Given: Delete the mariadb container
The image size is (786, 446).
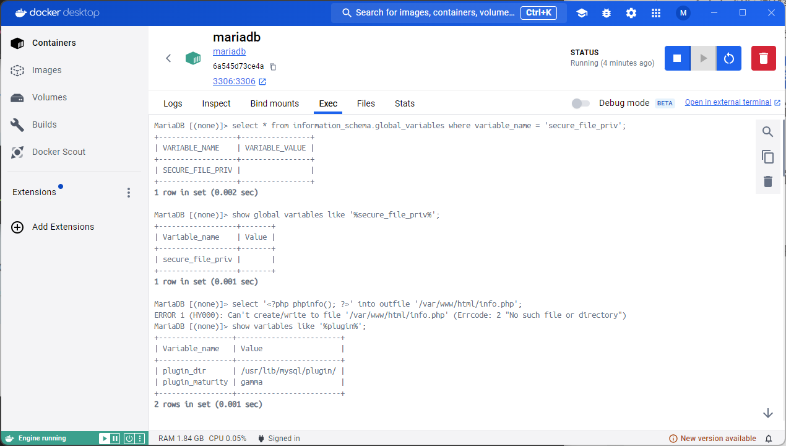Looking at the screenshot, I should click(763, 58).
